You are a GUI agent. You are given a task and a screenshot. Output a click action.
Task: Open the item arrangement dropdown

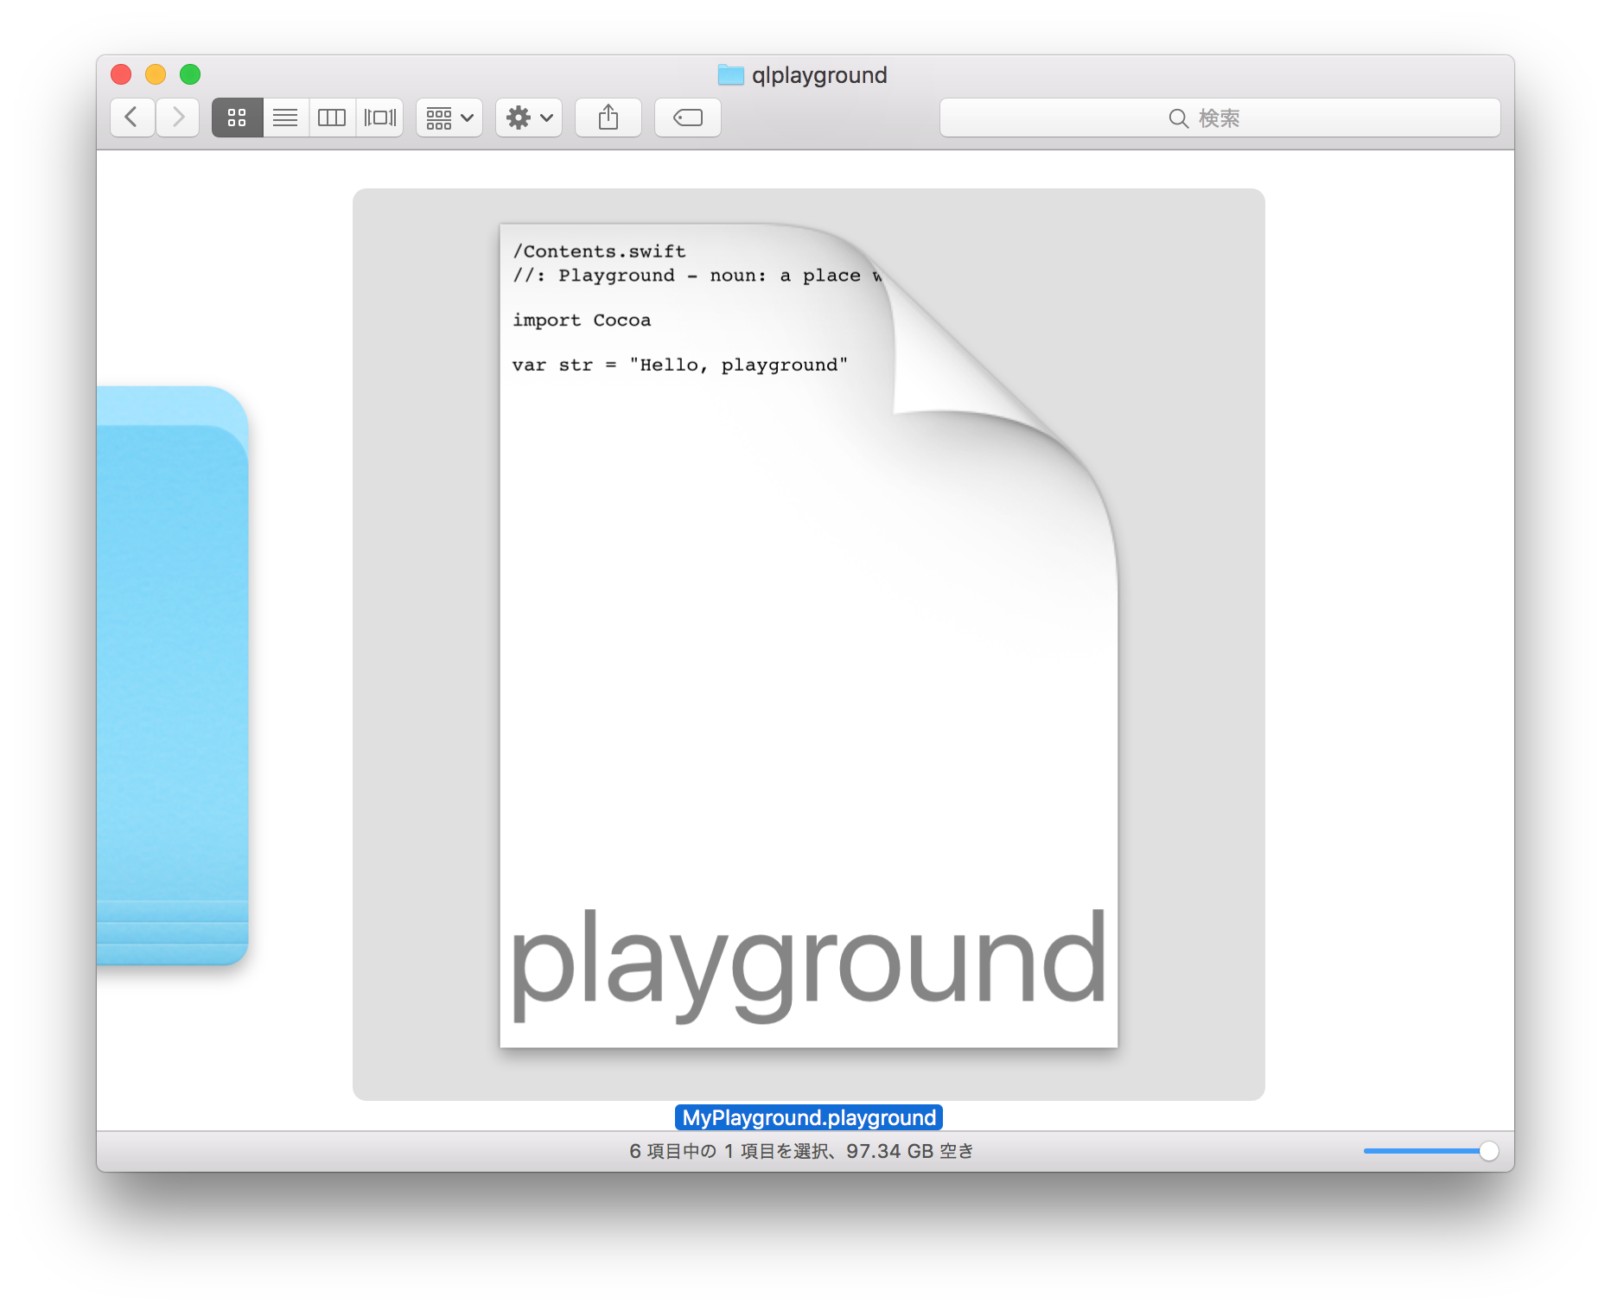pyautogui.click(x=449, y=118)
